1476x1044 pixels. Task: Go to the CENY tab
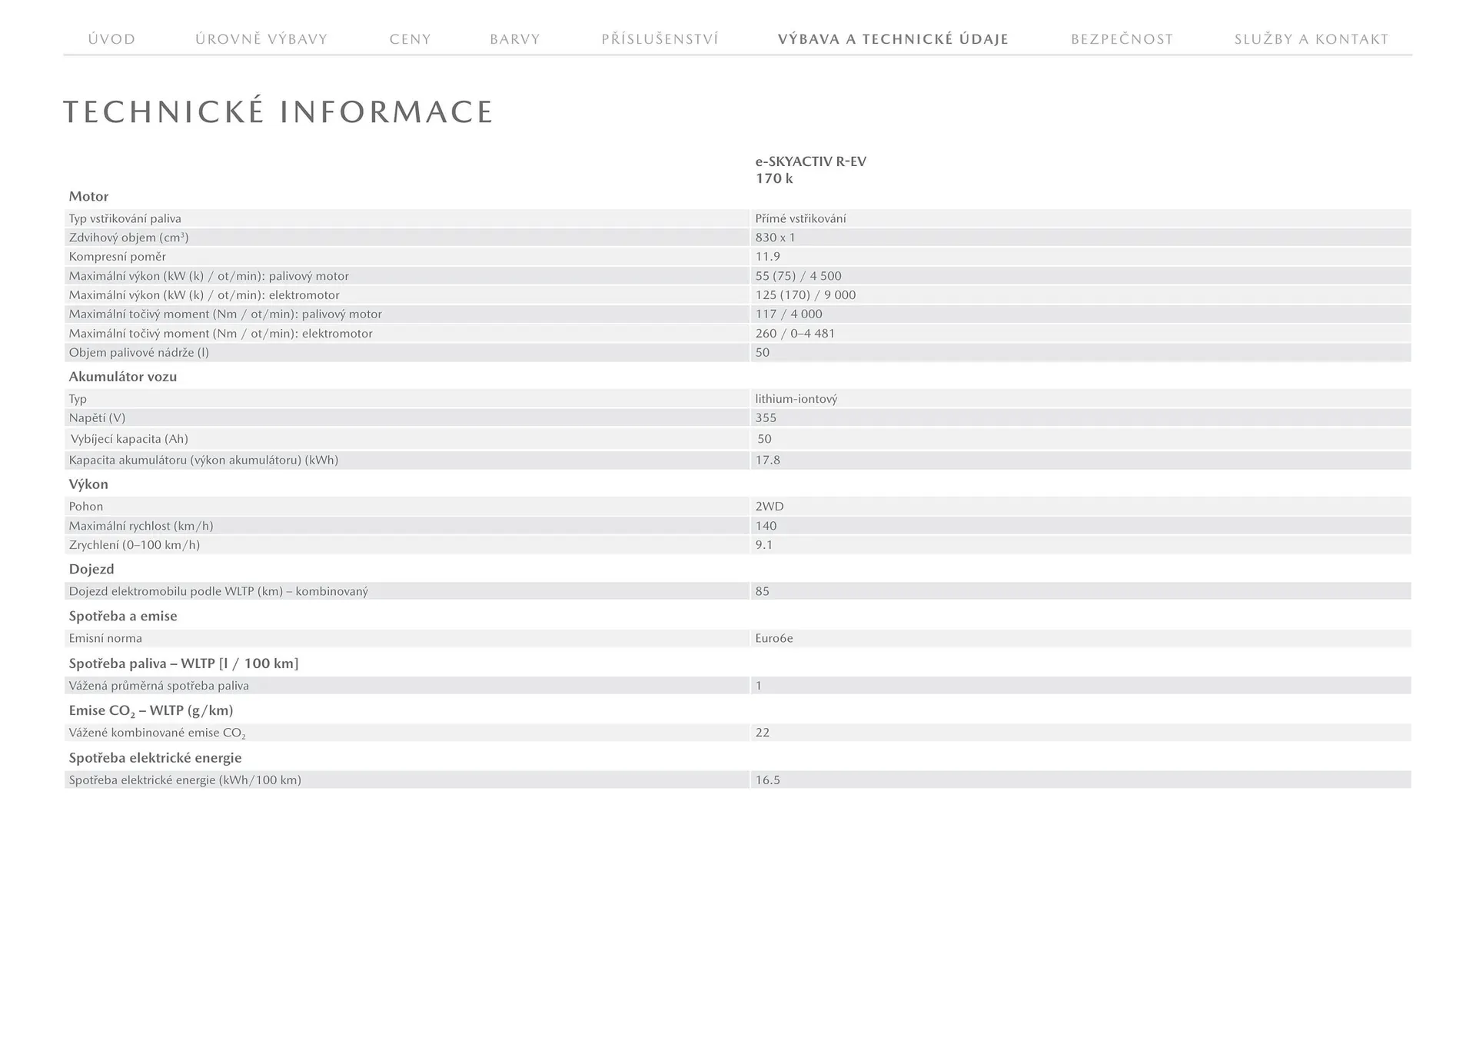410,39
